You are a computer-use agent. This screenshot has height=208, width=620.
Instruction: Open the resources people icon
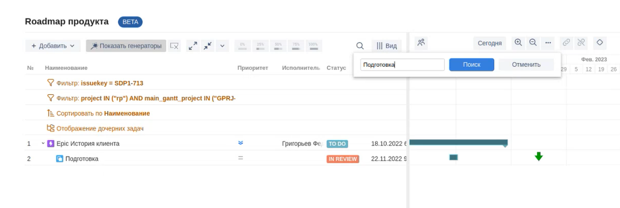(421, 42)
